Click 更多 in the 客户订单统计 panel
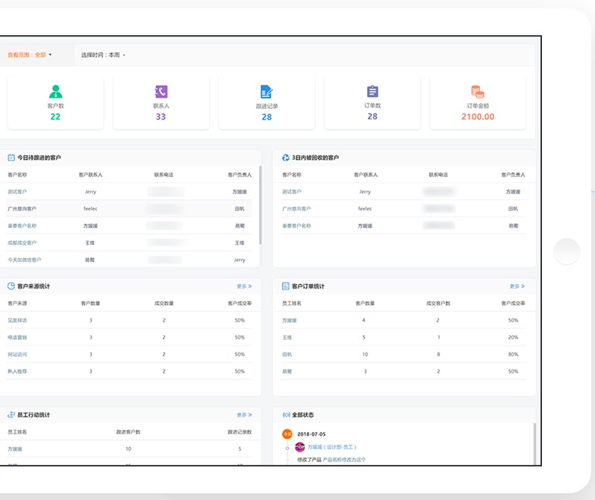The width and height of the screenshot is (595, 500). pyautogui.click(x=517, y=287)
